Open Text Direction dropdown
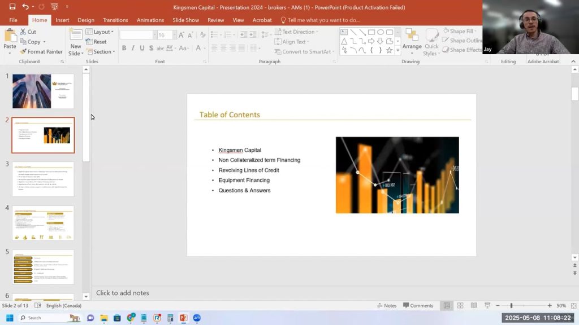 (x=296, y=32)
